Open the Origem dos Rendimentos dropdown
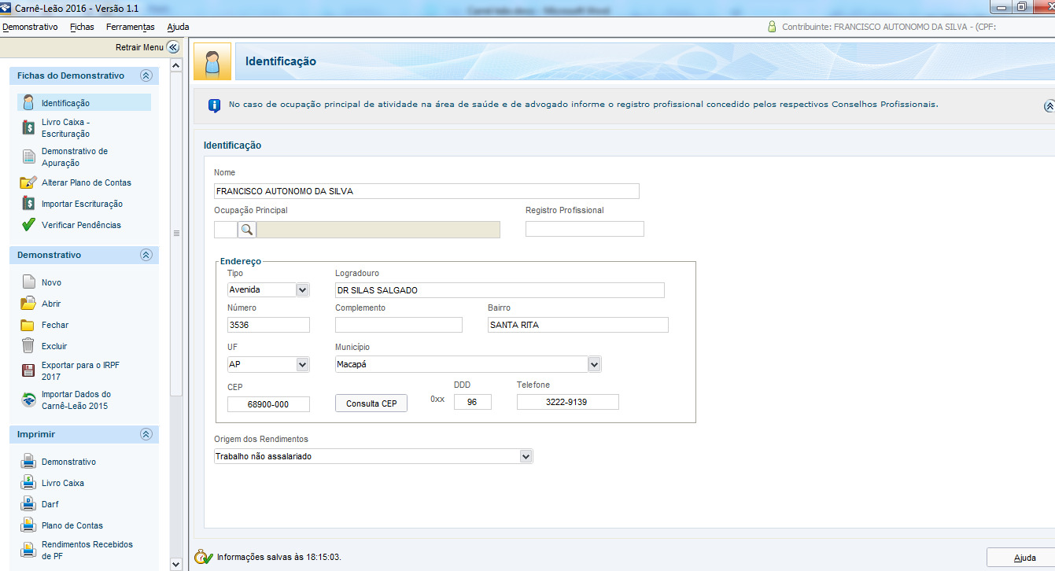The image size is (1055, 571). 526,456
